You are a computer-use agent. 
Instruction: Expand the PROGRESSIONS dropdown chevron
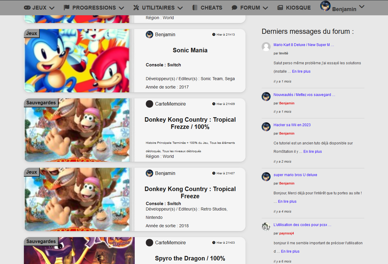(121, 8)
